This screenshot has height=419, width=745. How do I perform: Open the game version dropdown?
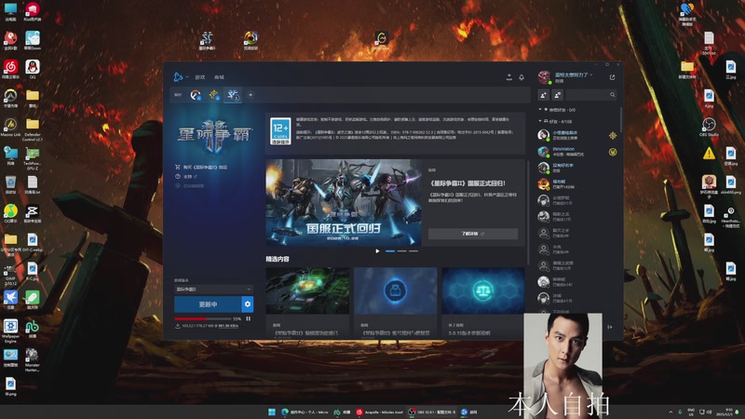213,289
